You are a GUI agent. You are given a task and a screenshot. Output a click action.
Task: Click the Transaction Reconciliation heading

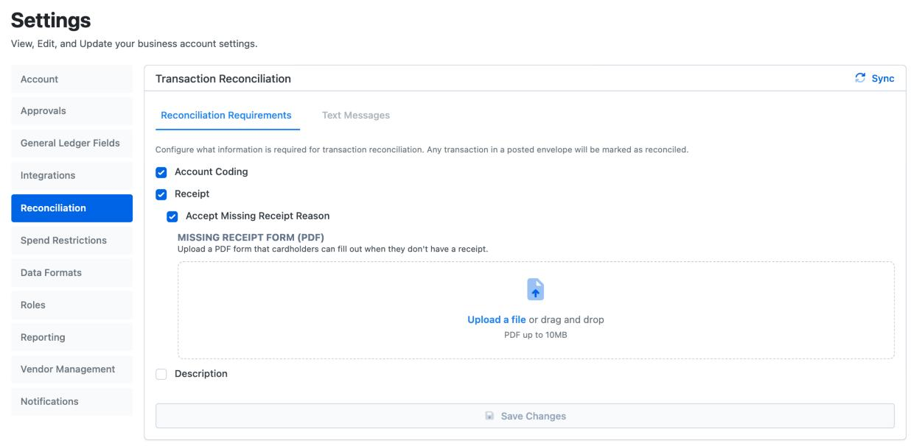[223, 79]
